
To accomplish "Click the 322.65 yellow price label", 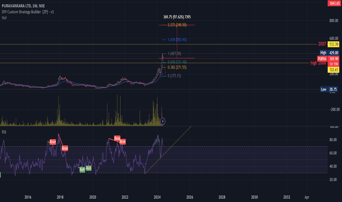I will point(334,70).
